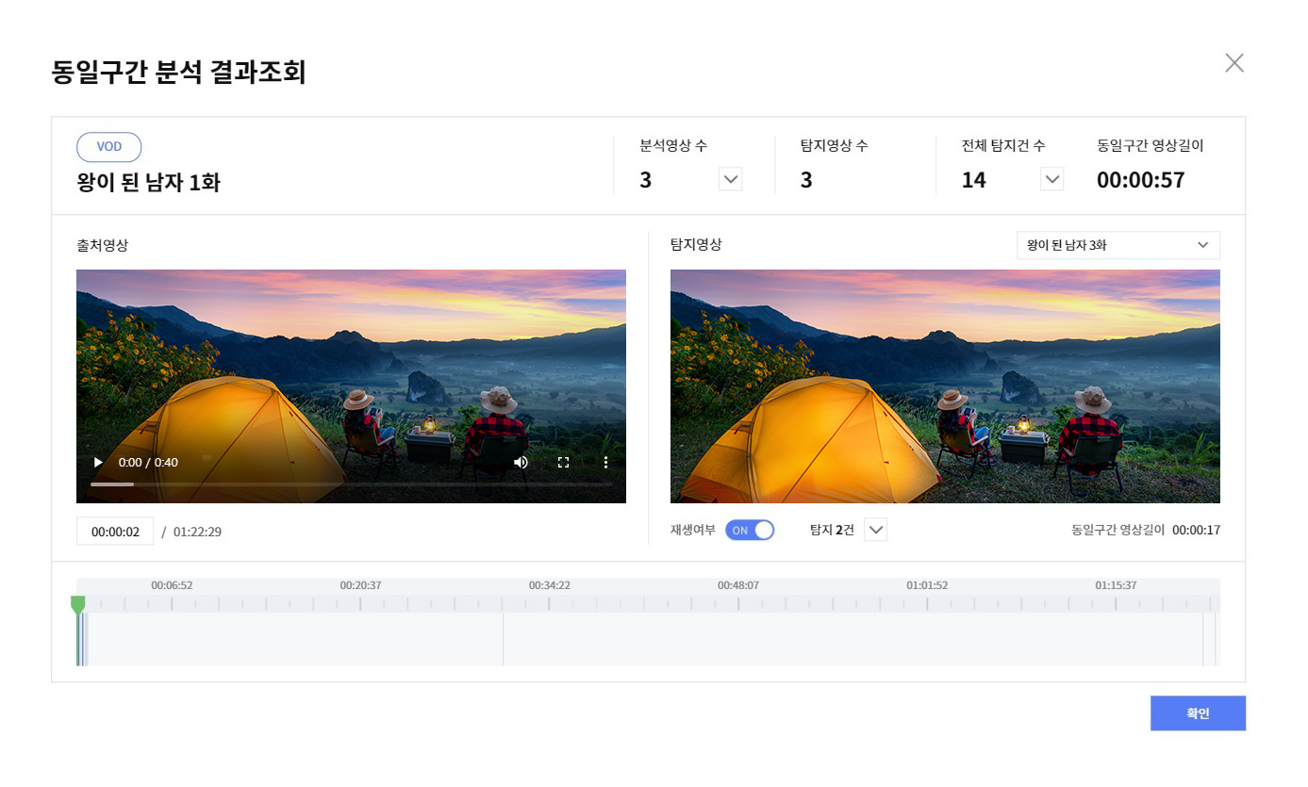Click timeline label 00:20:37

click(x=360, y=585)
